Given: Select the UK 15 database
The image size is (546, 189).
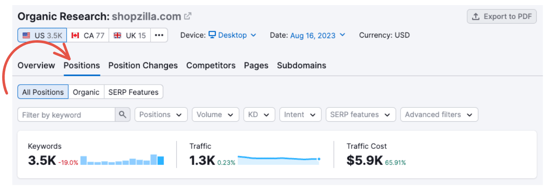Looking at the screenshot, I should (130, 35).
